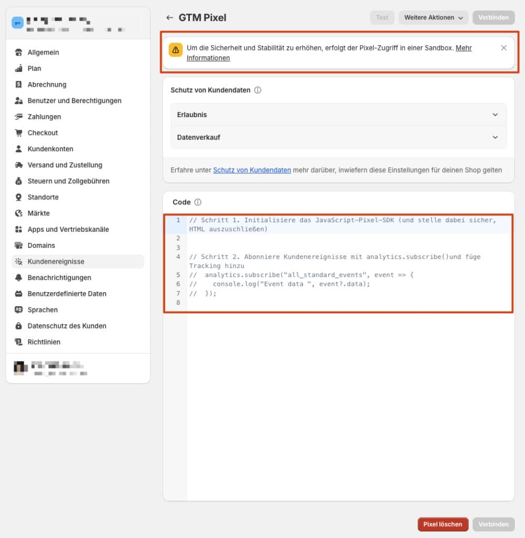Click the Zahlungen payments icon

[18, 117]
